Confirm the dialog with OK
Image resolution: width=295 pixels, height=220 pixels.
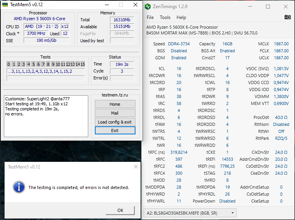pos(120,210)
